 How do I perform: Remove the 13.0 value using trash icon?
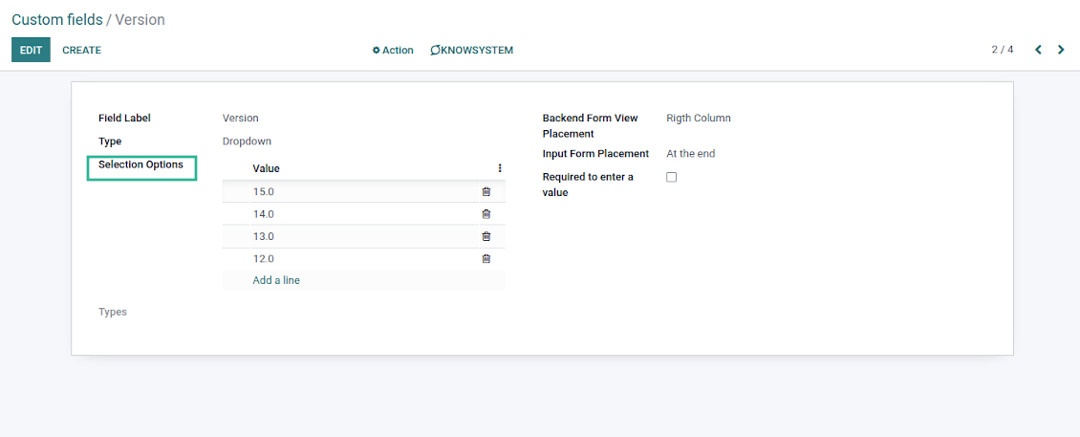(486, 236)
